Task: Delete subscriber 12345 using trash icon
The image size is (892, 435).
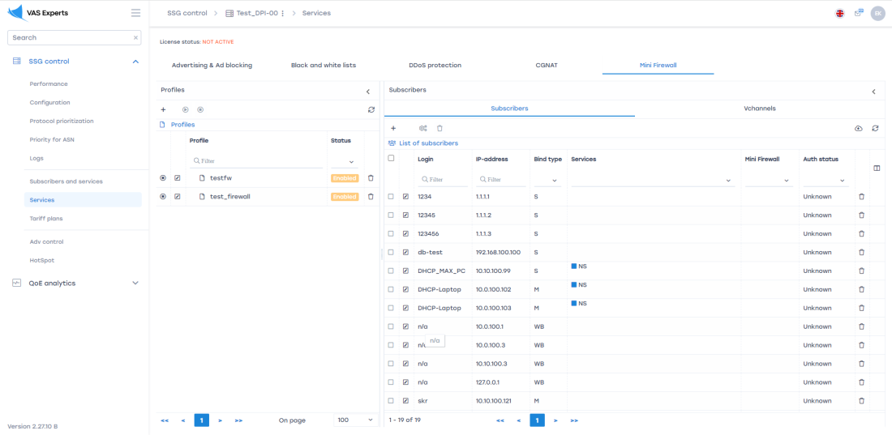Action: coord(861,215)
